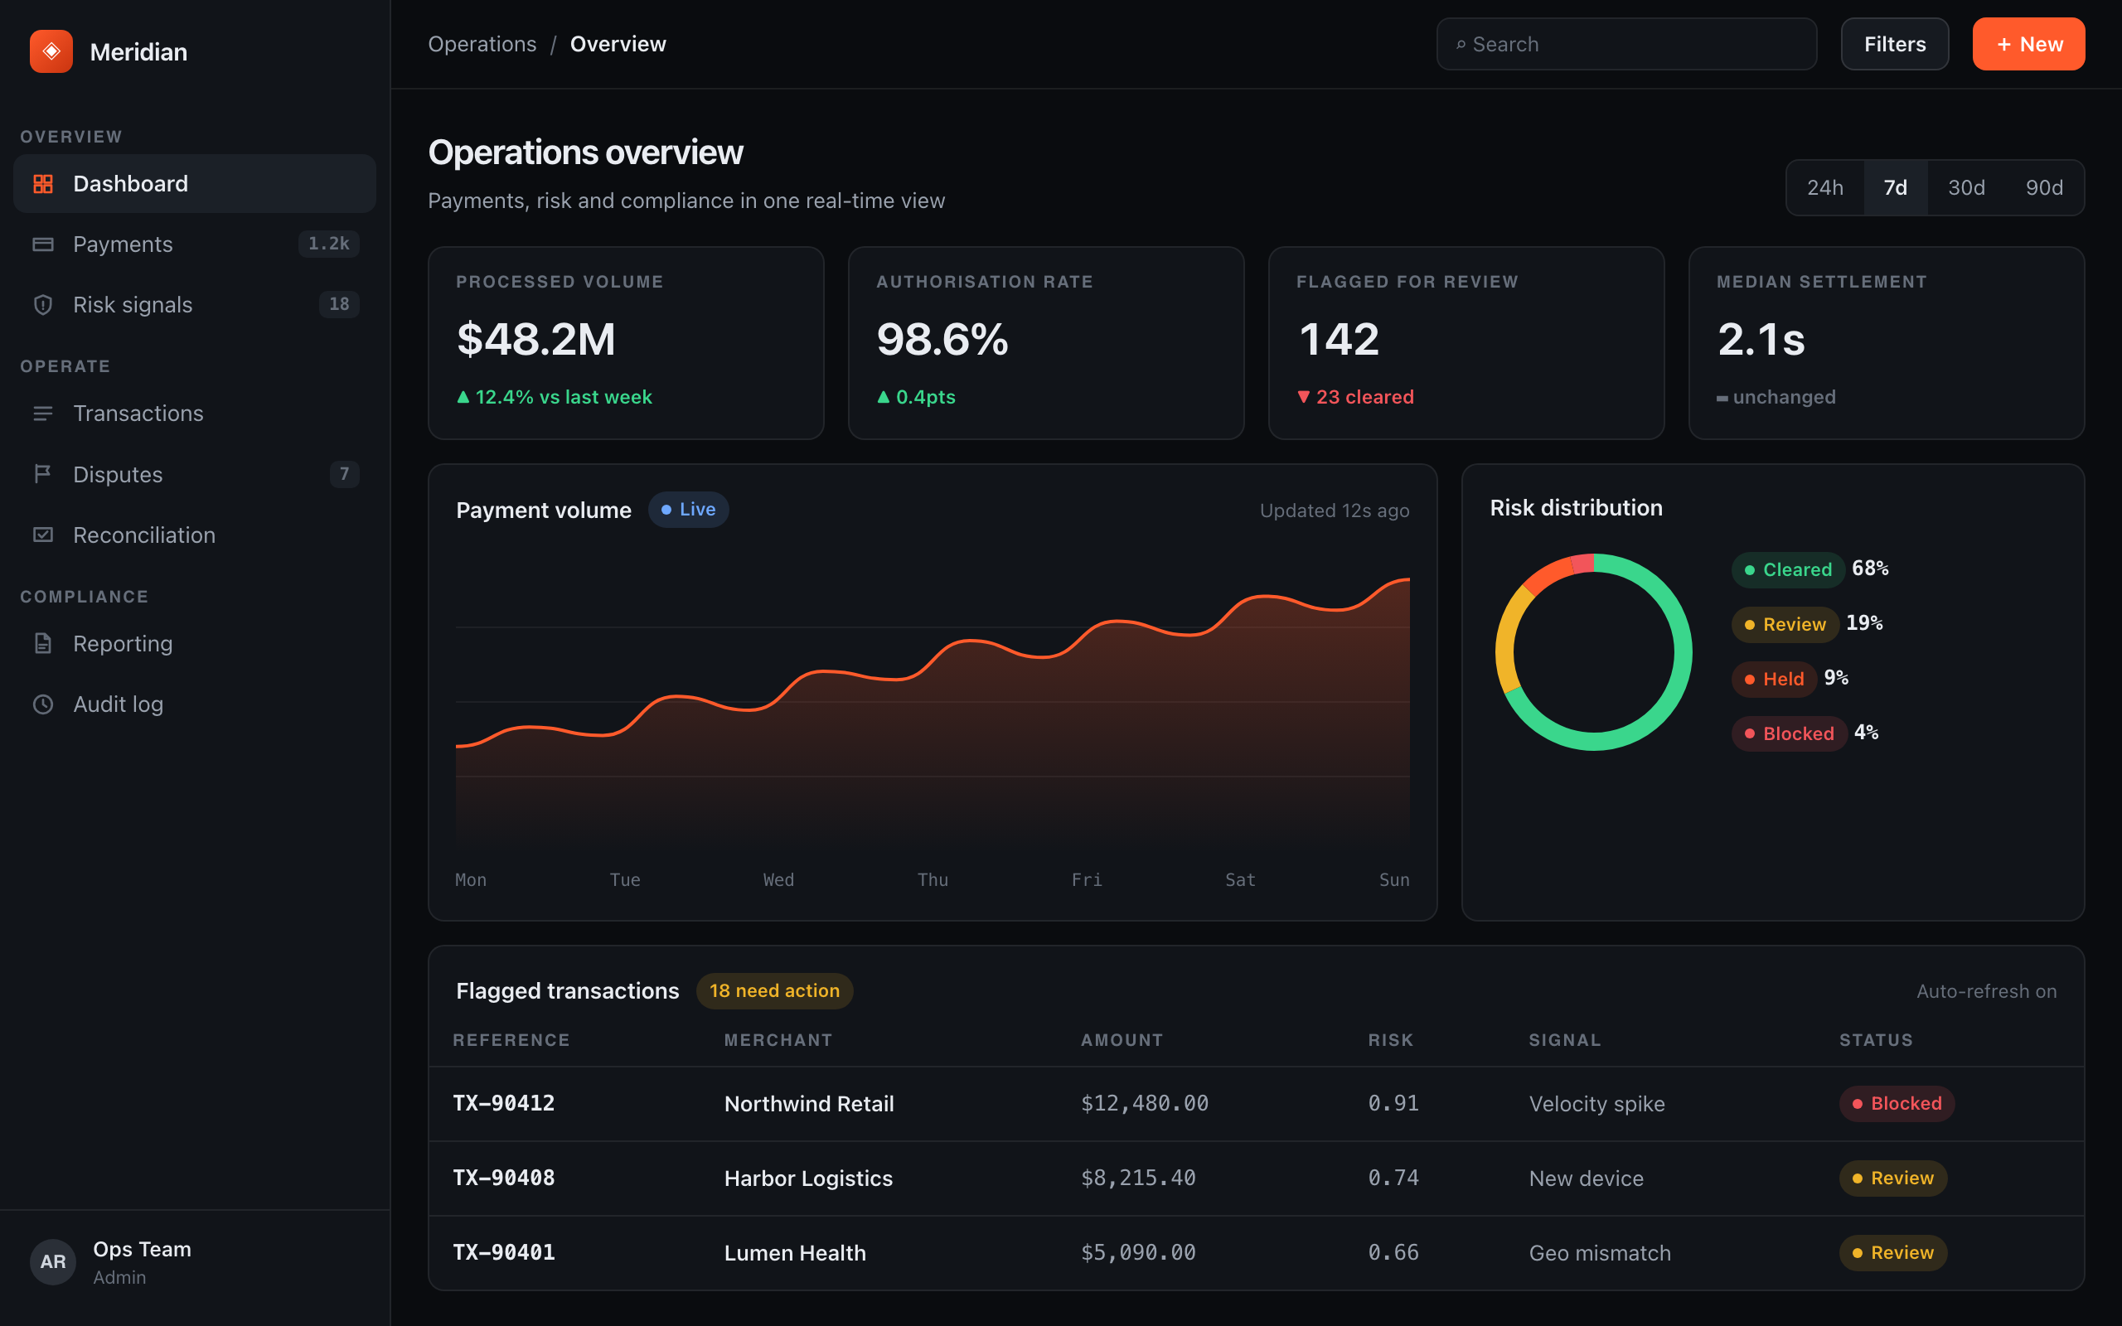This screenshot has width=2122, height=1326.
Task: Click the Disputes flag icon
Action: coord(43,473)
